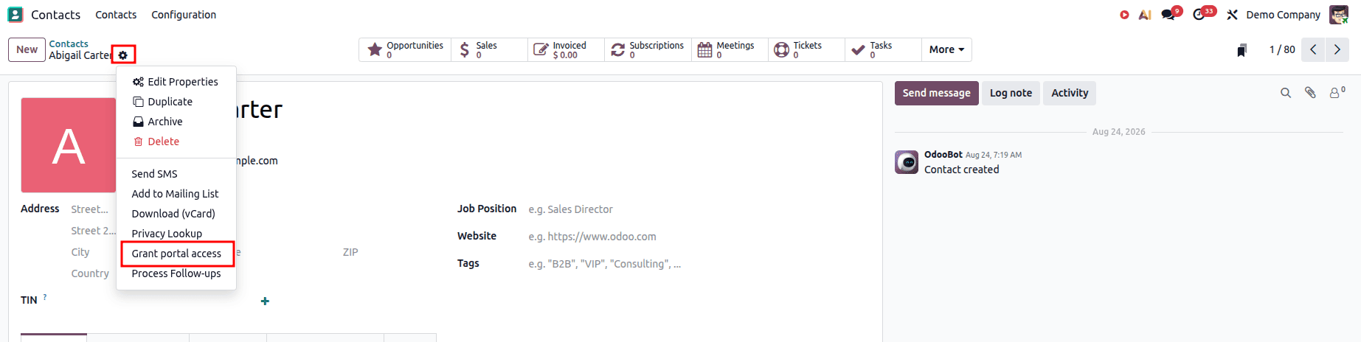Open the Opportunities star stat button
1361x342 pixels.
coord(405,49)
